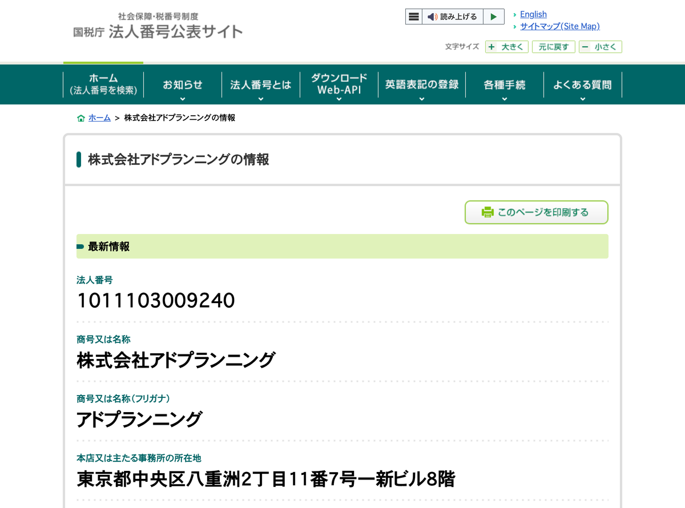The height and width of the screenshot is (508, 685).
Task: Start read-aloud with the play icon
Action: click(494, 17)
